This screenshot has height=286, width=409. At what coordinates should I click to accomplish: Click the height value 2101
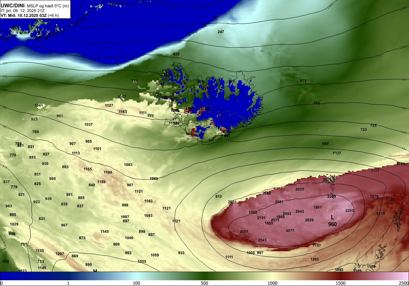(261, 218)
